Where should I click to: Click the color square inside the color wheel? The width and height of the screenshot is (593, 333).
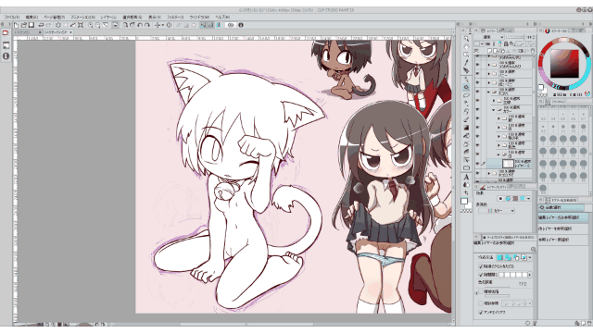coord(564,64)
